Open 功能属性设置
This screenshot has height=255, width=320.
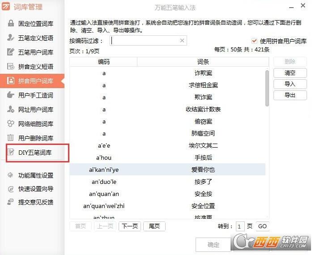coord(36,175)
